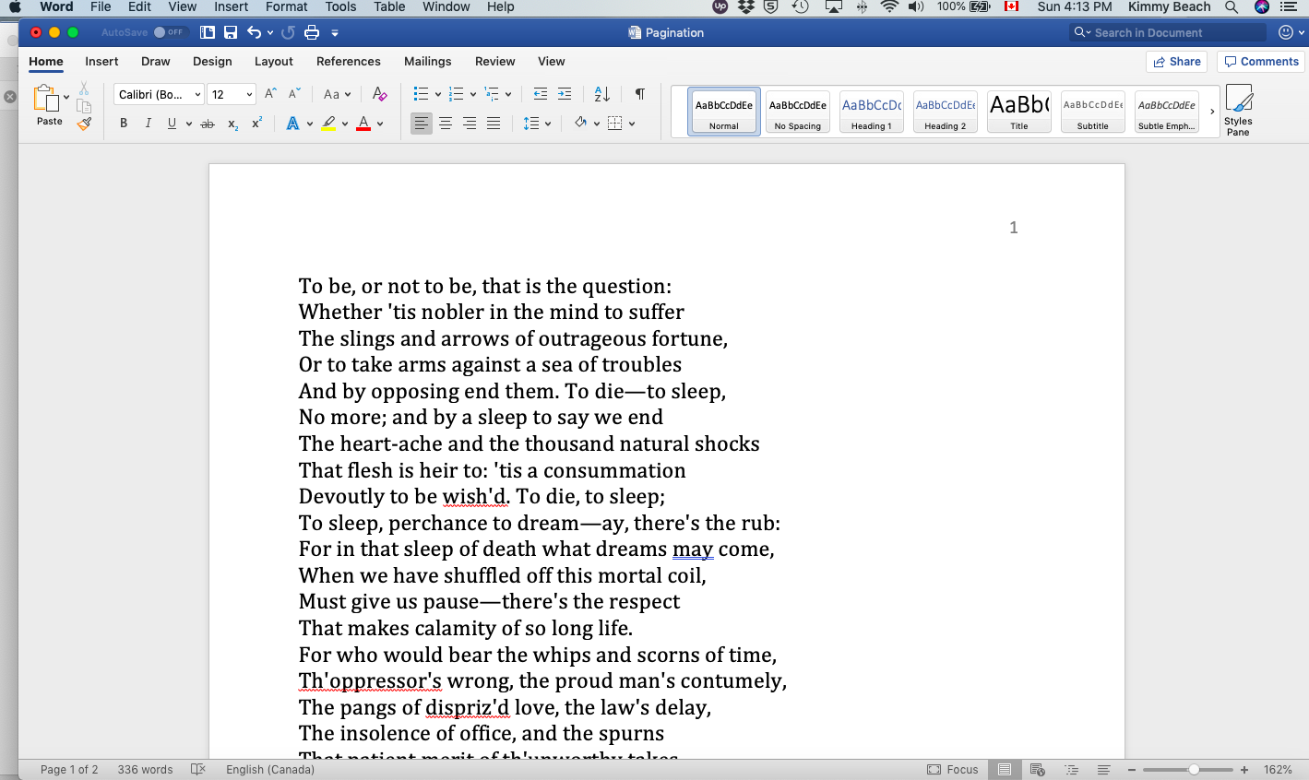Click the Undo arrow icon
This screenshot has height=780, width=1309.
pyautogui.click(x=254, y=32)
